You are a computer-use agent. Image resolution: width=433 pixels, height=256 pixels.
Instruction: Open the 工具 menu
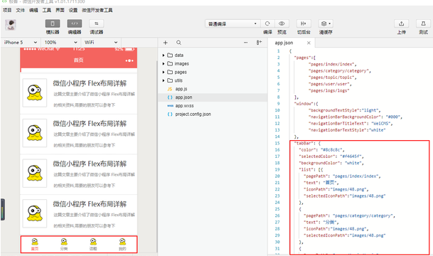[x=47, y=10]
